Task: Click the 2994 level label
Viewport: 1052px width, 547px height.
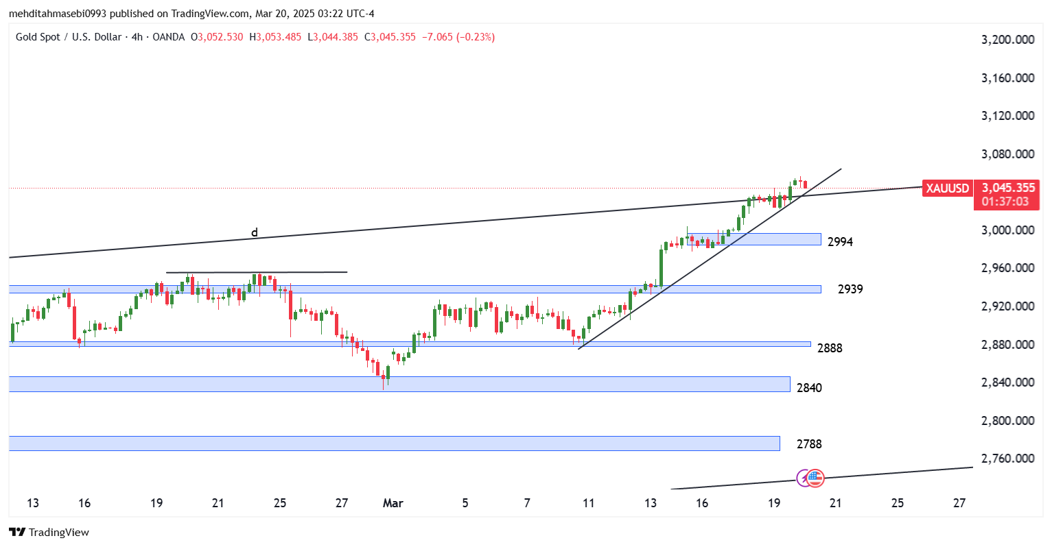Action: coord(840,242)
